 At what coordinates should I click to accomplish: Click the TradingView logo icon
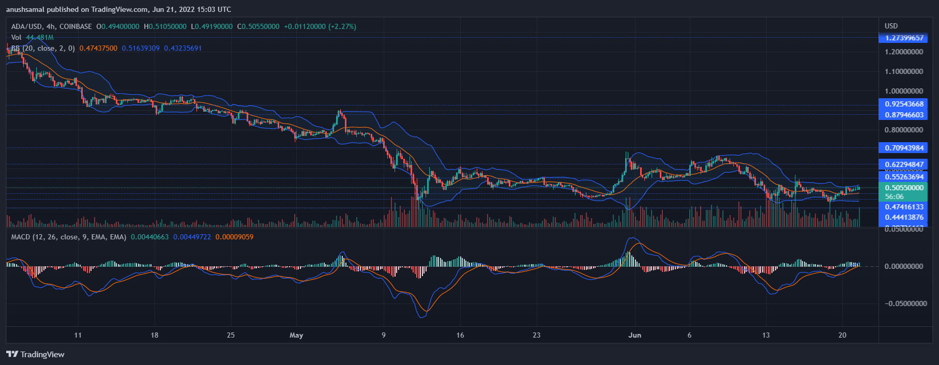tap(12, 354)
